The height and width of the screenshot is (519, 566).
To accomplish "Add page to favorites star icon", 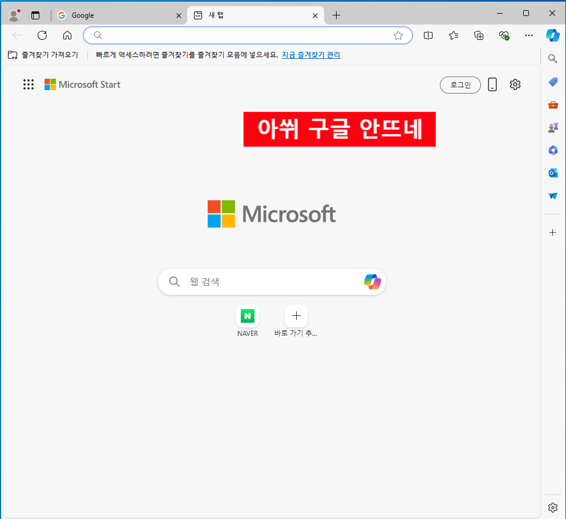I will (x=398, y=35).
